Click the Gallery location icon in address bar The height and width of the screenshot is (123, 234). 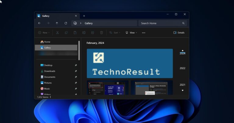75,23
